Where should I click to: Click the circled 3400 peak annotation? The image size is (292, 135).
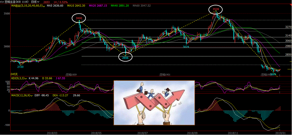79,19
